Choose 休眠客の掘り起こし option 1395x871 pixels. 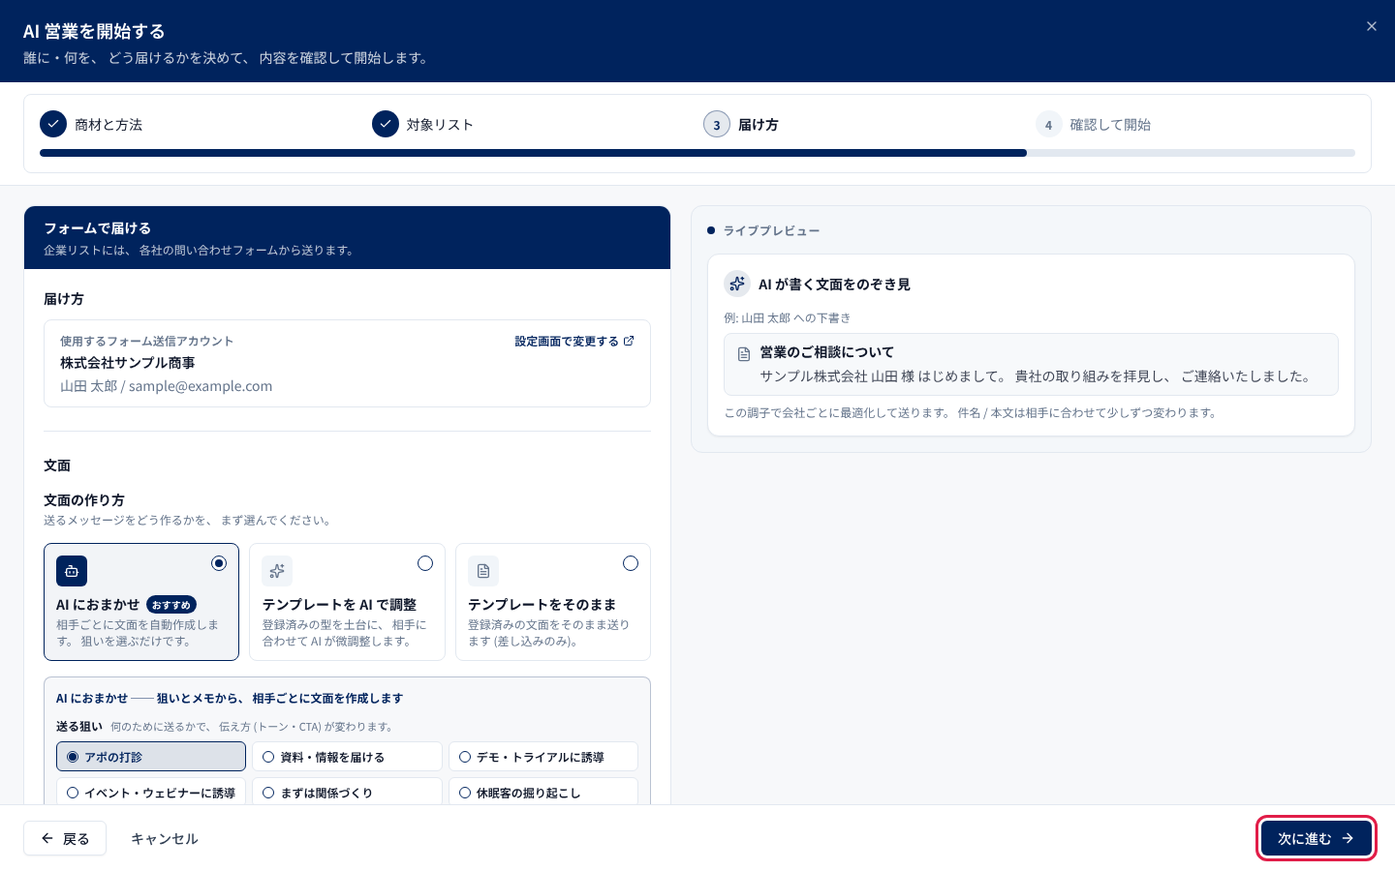coord(543,792)
